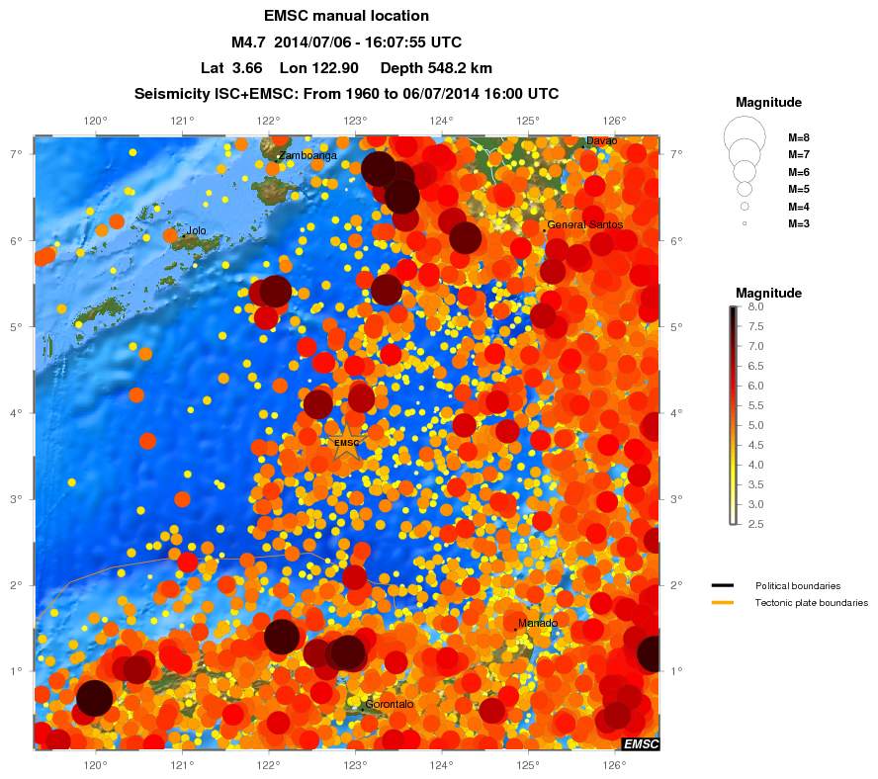Screen dimensions: 878x779
Task: Click the 'M=4' legend label
Action: (x=799, y=207)
